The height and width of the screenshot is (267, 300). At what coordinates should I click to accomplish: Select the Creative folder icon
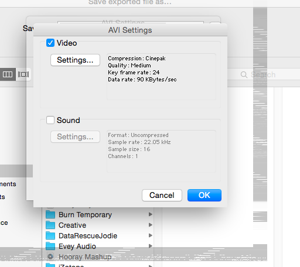[x=50, y=225]
